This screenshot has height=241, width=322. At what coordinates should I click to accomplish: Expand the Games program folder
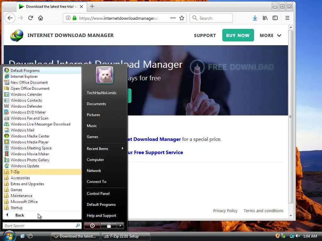(x=42, y=190)
